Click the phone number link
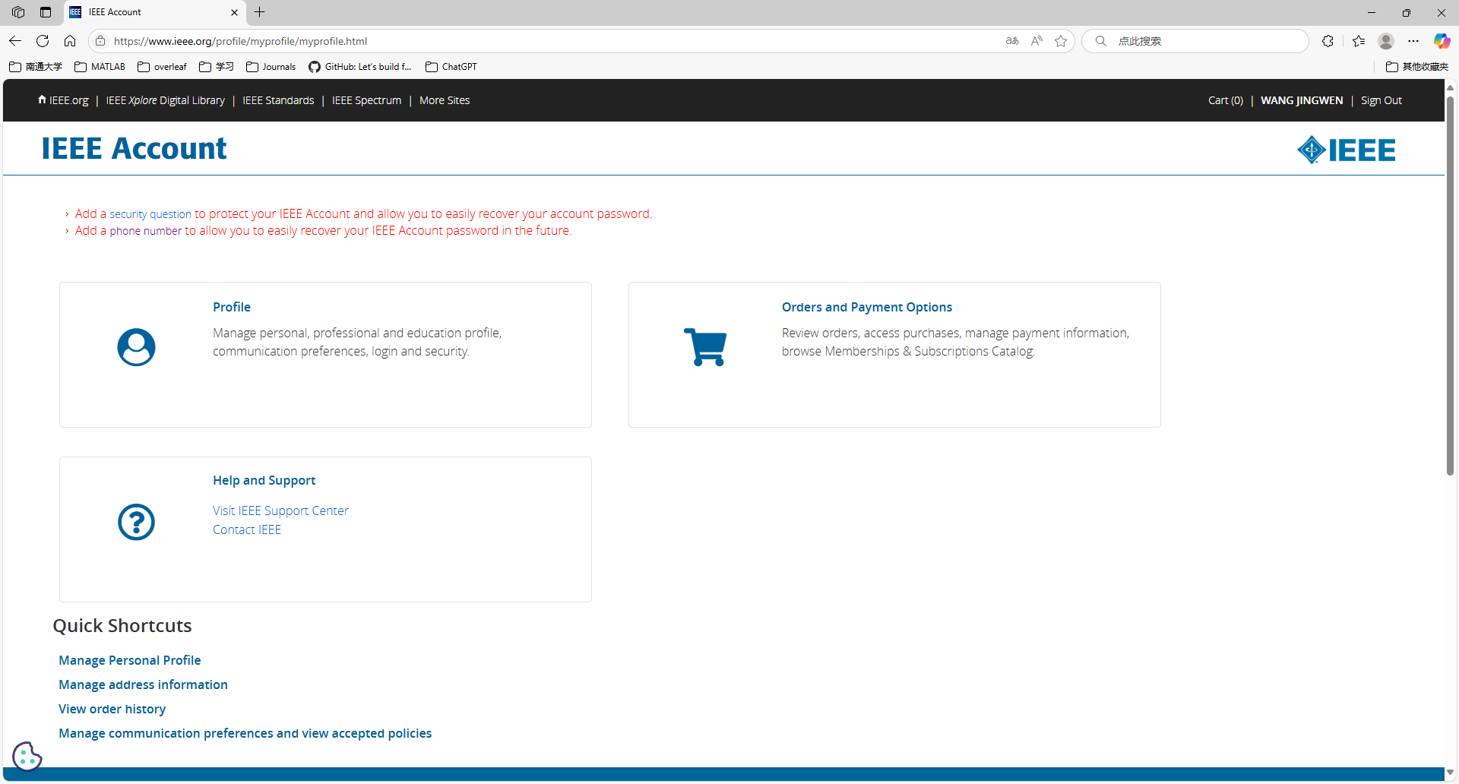The width and height of the screenshot is (1459, 784). click(x=146, y=231)
